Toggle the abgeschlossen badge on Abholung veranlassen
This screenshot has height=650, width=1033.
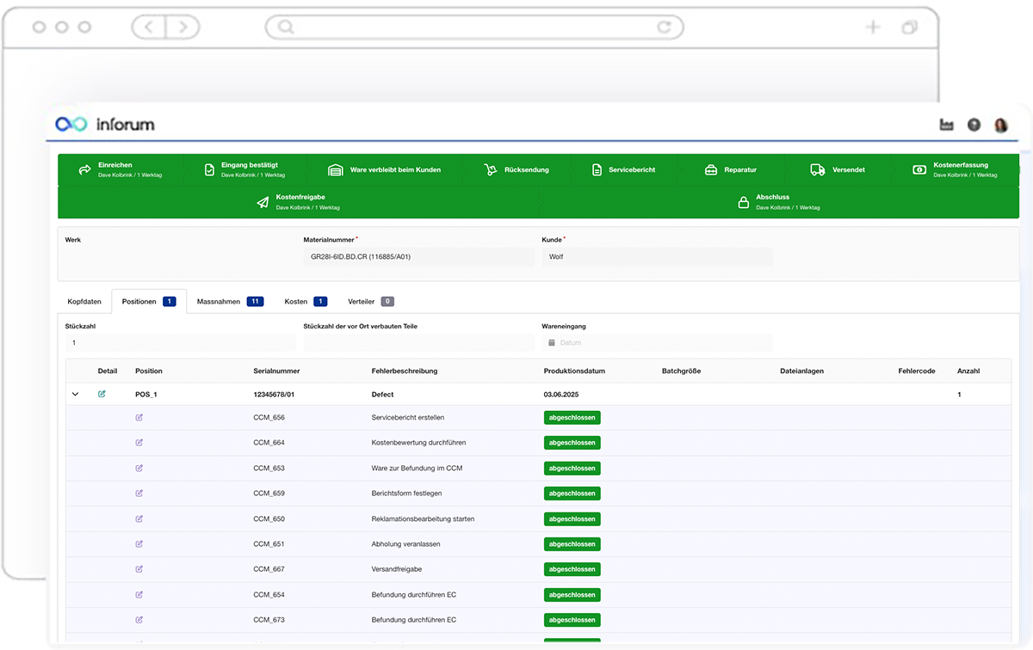[572, 543]
